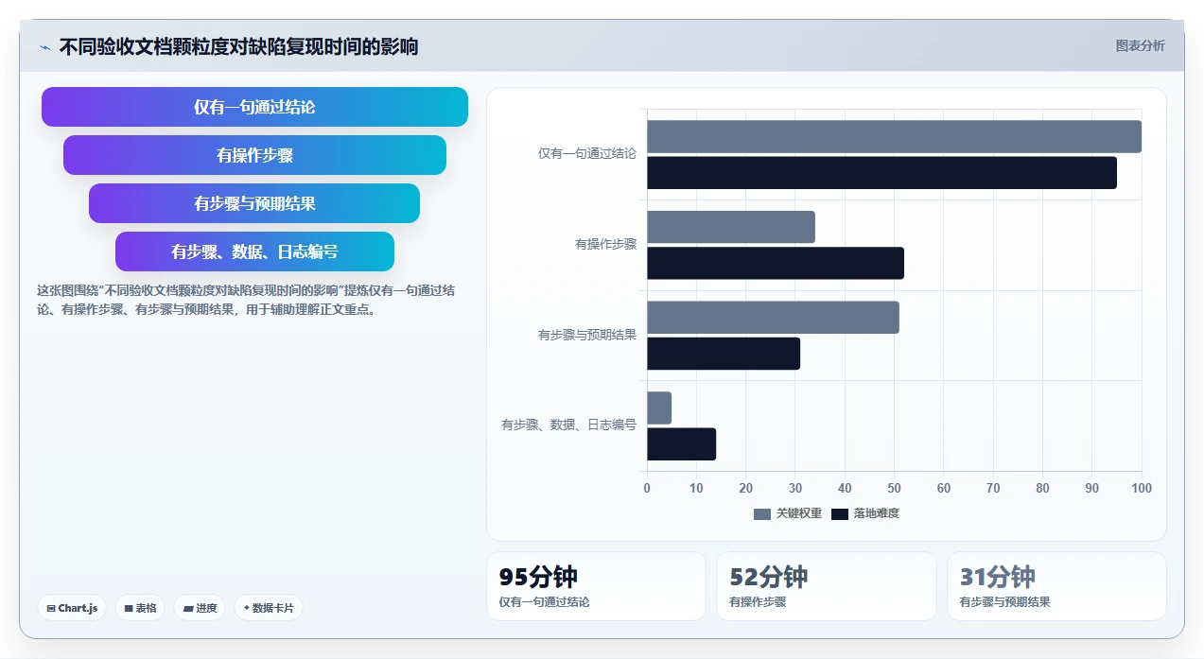
Task: Click the 关键权重 legend text
Action: tap(799, 513)
